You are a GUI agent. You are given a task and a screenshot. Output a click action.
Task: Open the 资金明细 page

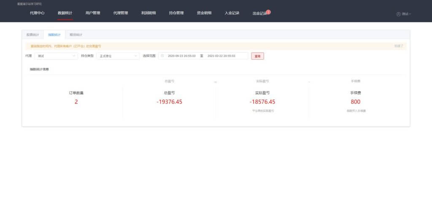point(204,13)
